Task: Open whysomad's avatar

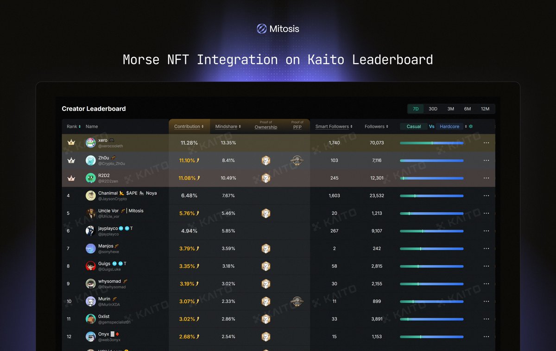Action: (x=91, y=284)
